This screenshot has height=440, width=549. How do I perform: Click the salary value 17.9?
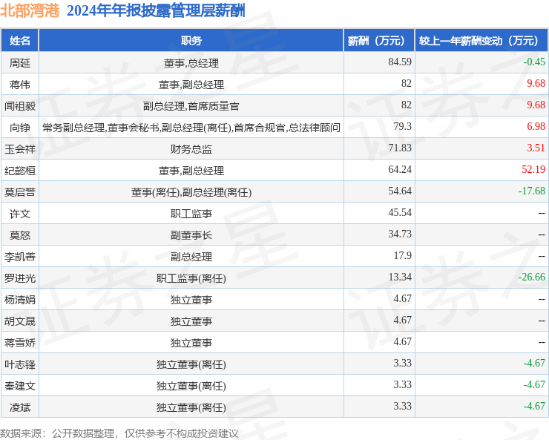coord(402,255)
